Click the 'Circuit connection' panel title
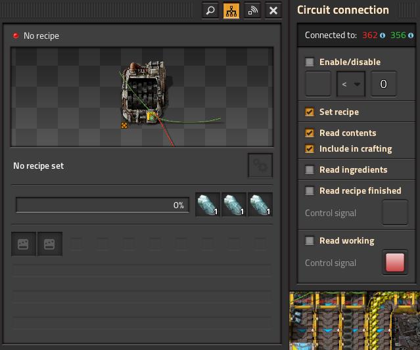 (343, 10)
